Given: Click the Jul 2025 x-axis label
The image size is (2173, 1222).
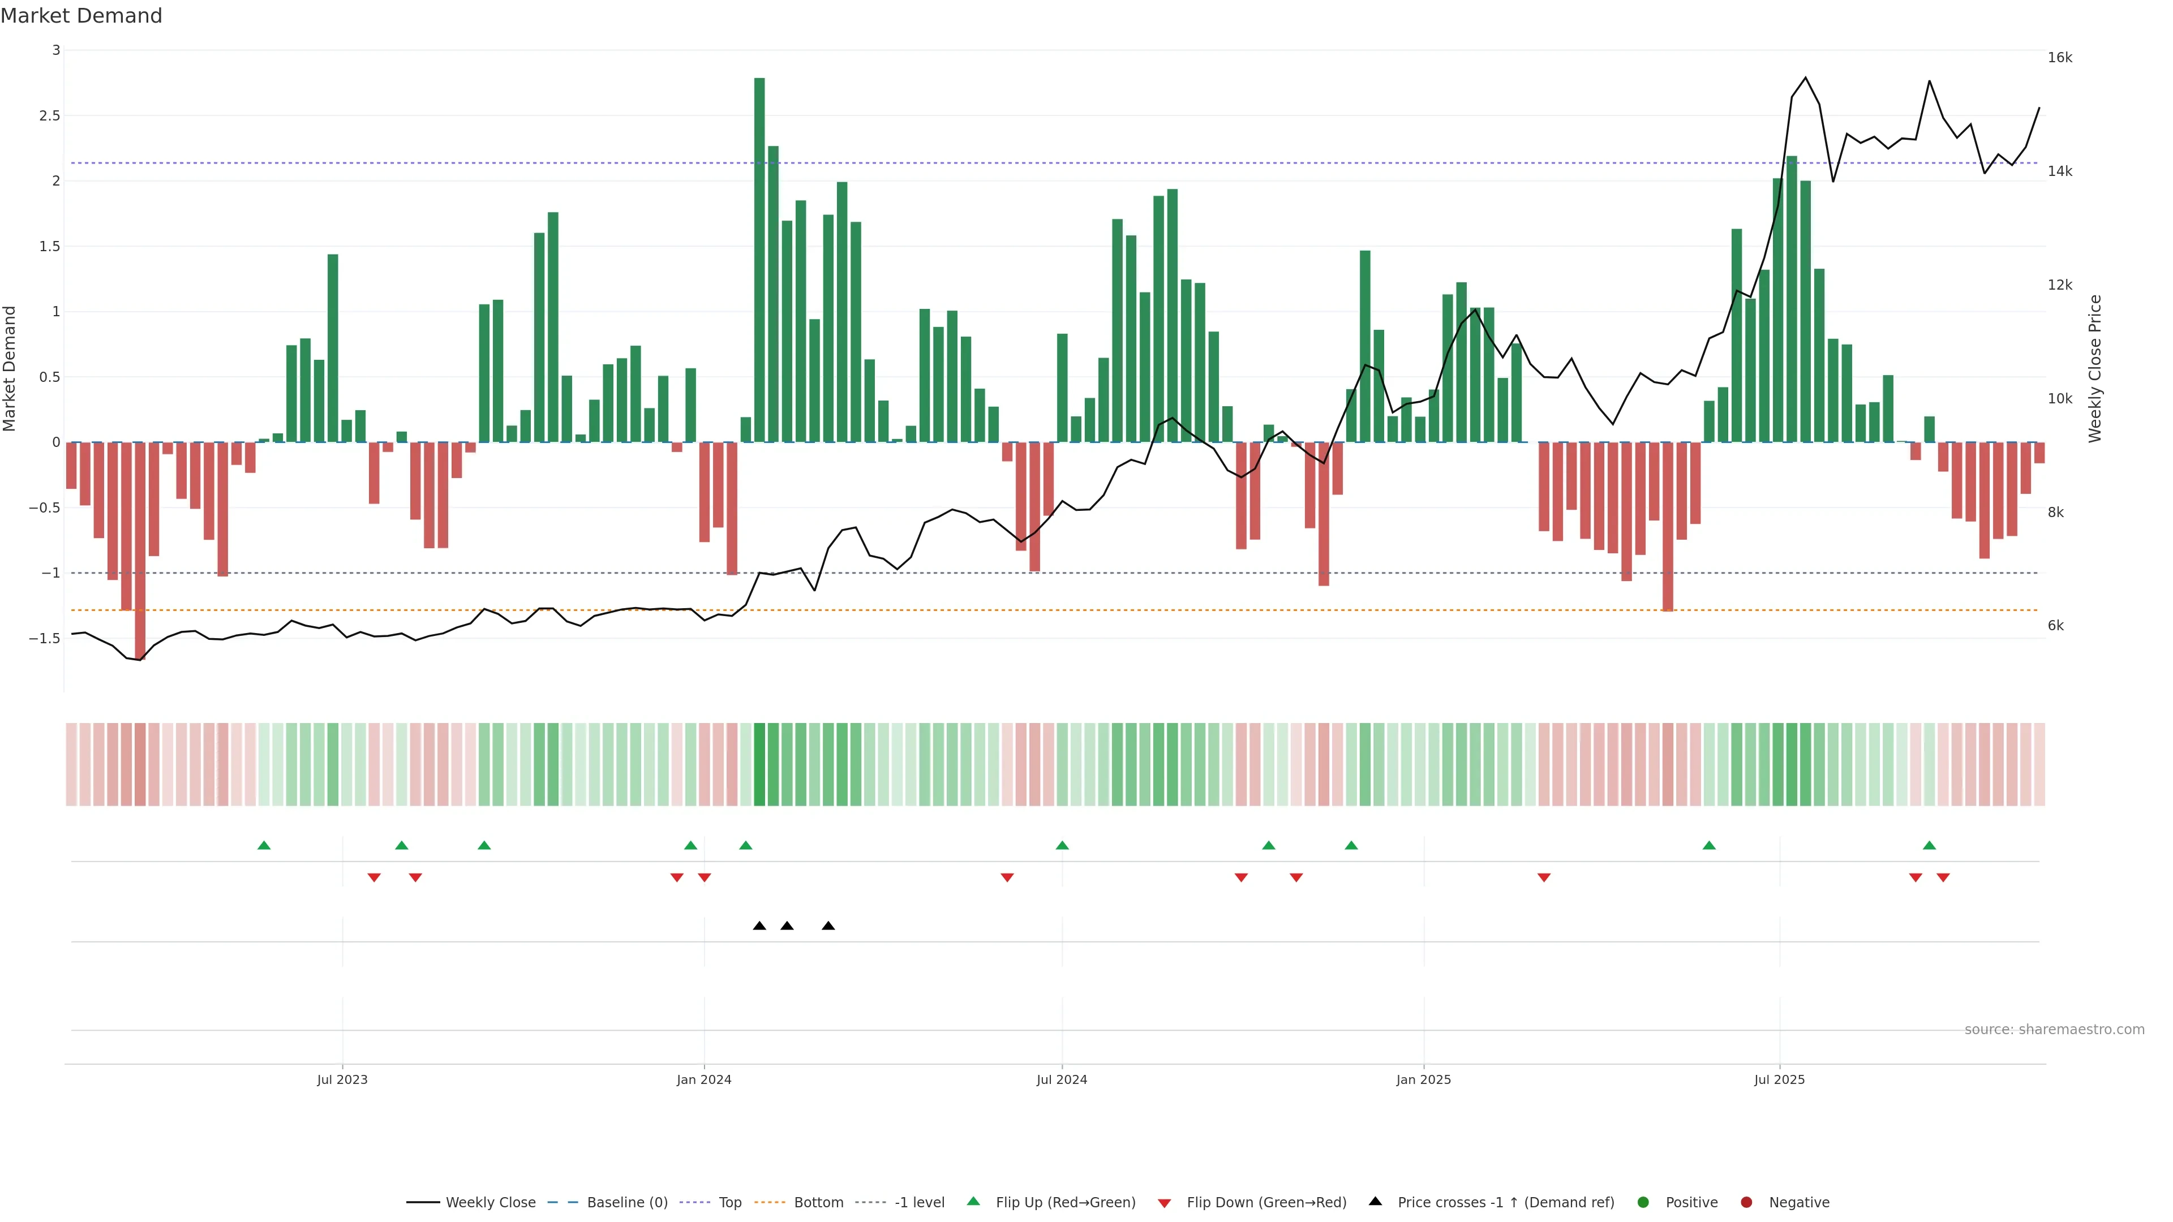Looking at the screenshot, I should [1779, 1079].
